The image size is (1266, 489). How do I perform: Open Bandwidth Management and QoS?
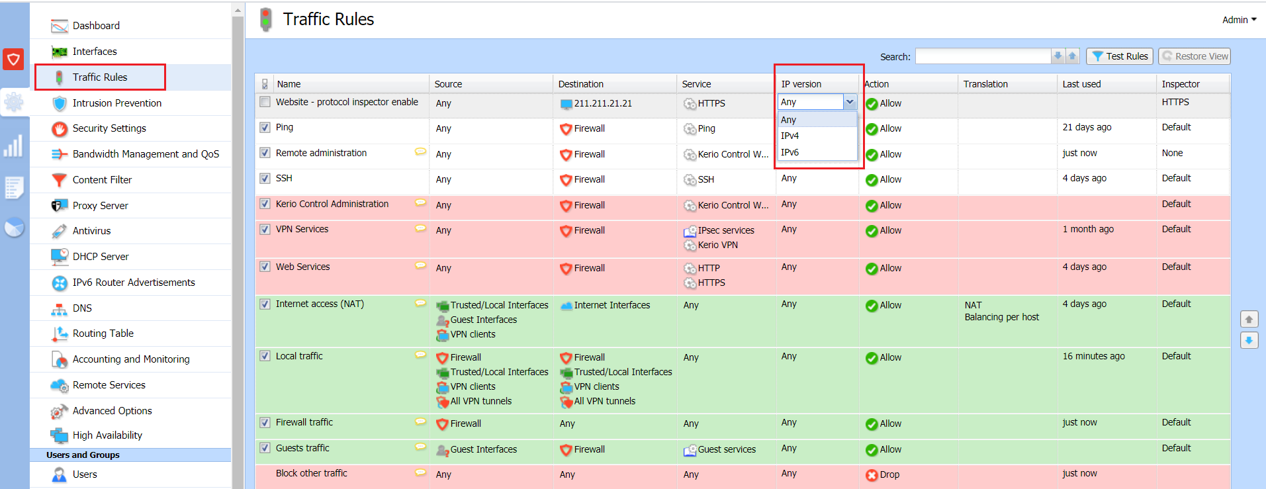pyautogui.click(x=146, y=154)
